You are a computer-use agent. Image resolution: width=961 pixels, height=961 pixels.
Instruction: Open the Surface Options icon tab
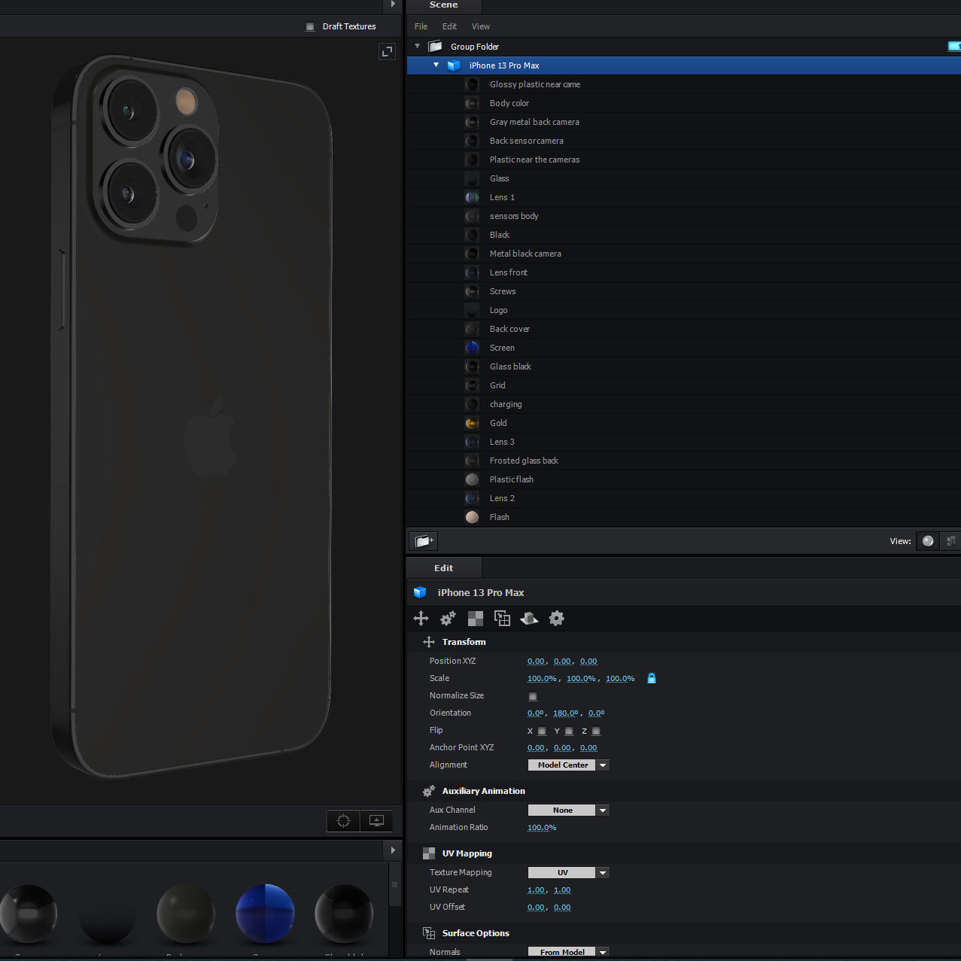(502, 619)
